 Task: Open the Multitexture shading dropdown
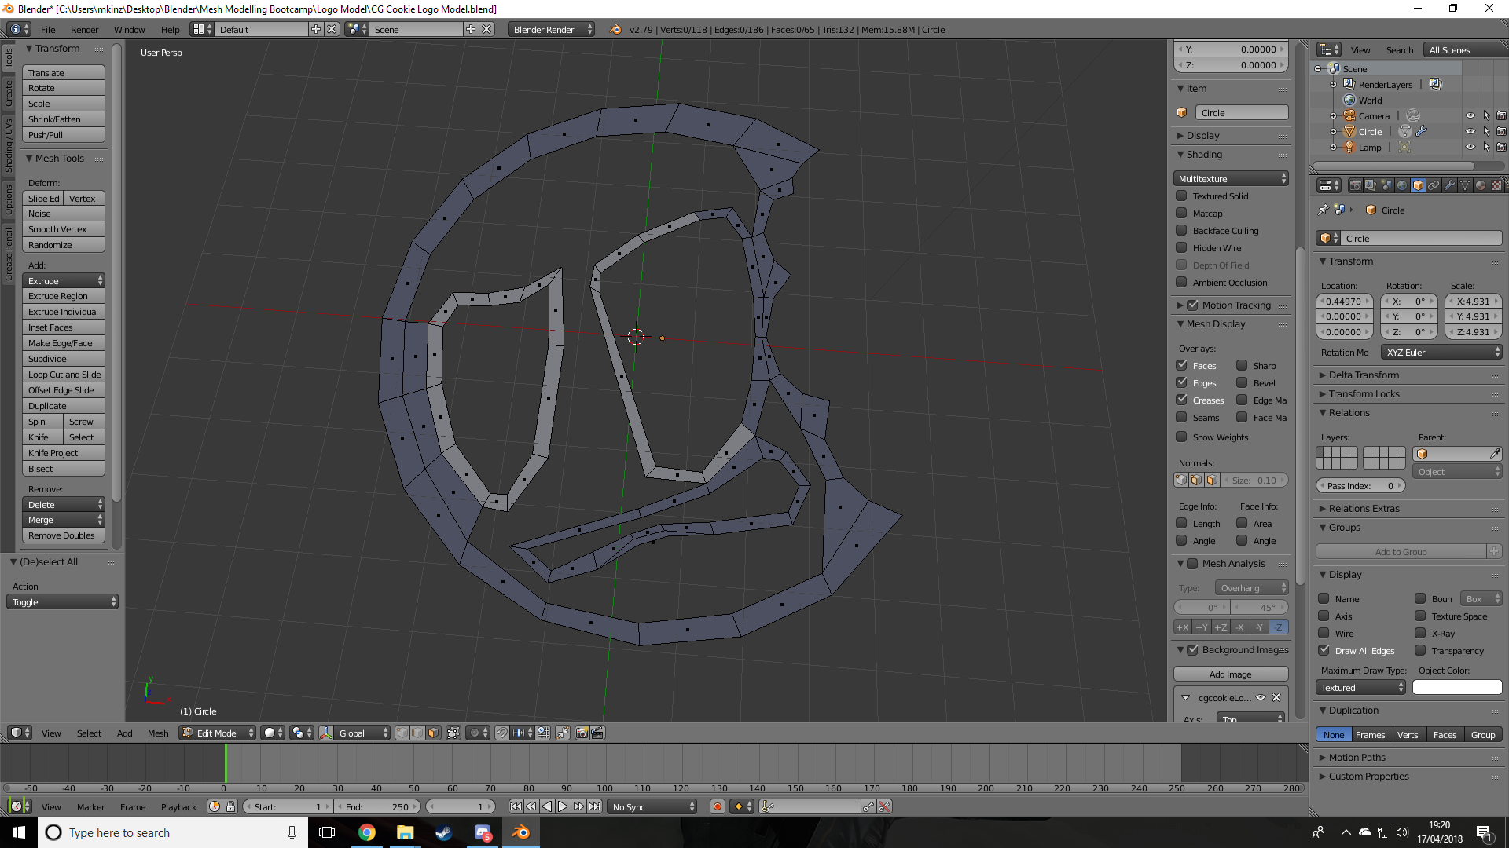point(1231,178)
